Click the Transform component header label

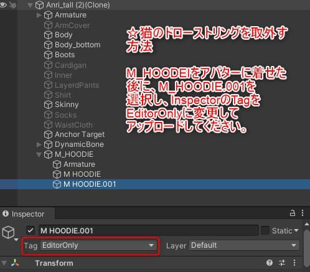tap(54, 263)
